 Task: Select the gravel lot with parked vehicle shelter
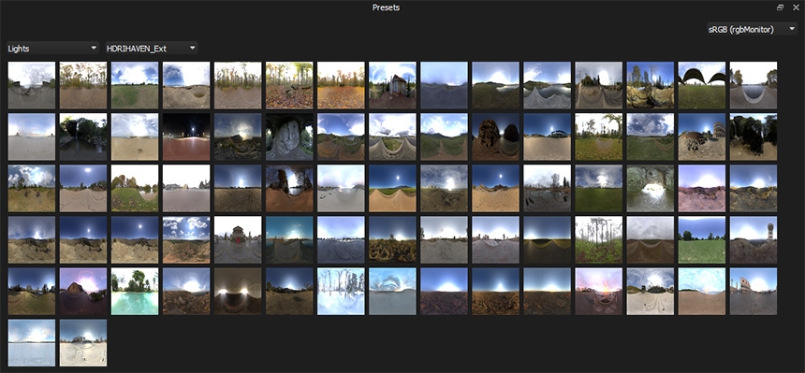(x=547, y=137)
